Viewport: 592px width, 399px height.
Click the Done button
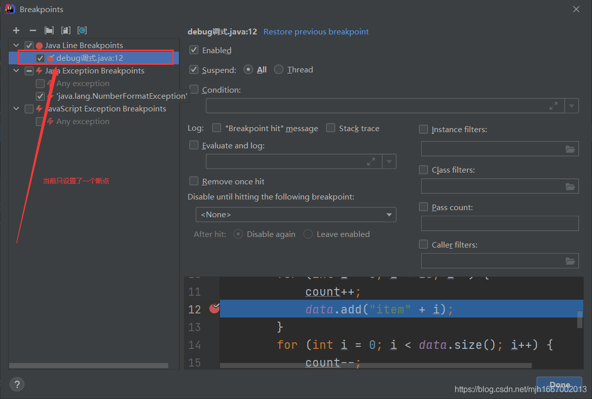coord(560,385)
